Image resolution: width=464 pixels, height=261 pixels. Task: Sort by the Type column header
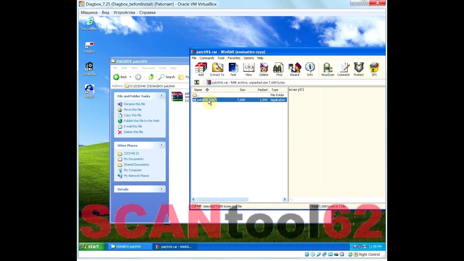278,90
